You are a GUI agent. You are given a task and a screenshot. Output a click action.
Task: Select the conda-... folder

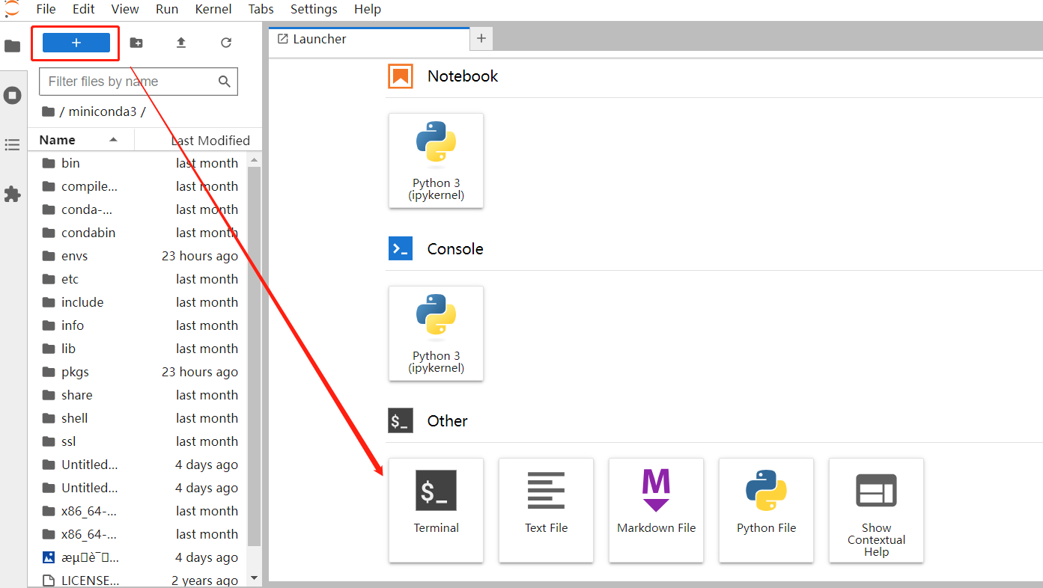point(139,209)
